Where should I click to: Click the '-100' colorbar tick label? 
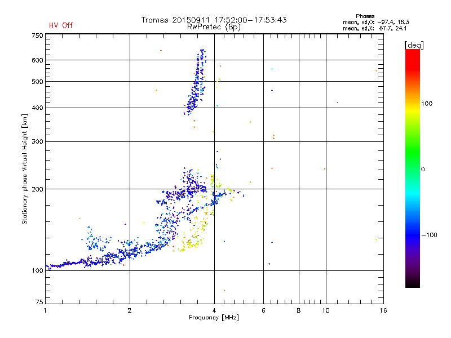pyautogui.click(x=429, y=235)
